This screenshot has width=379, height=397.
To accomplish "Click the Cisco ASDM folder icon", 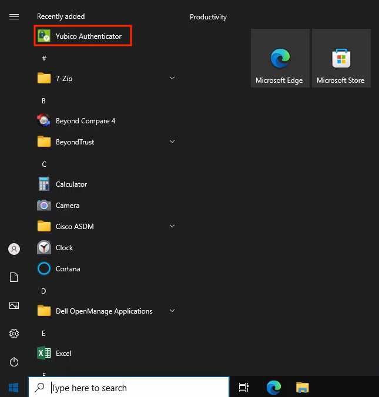I will click(x=44, y=226).
